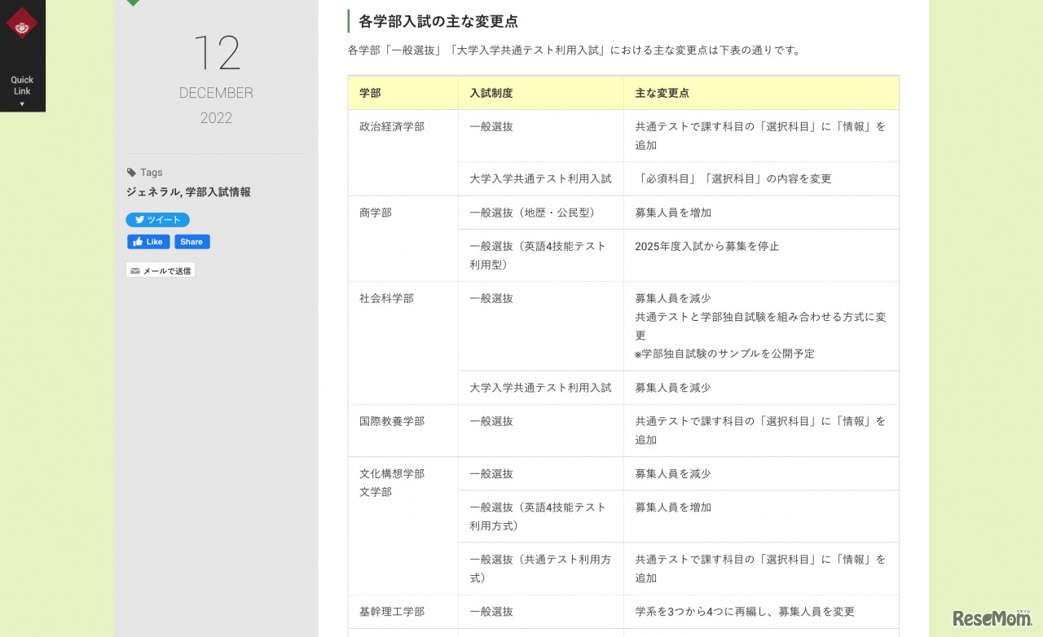Click the DECEMBER month text
The height and width of the screenshot is (637, 1043).
216,93
